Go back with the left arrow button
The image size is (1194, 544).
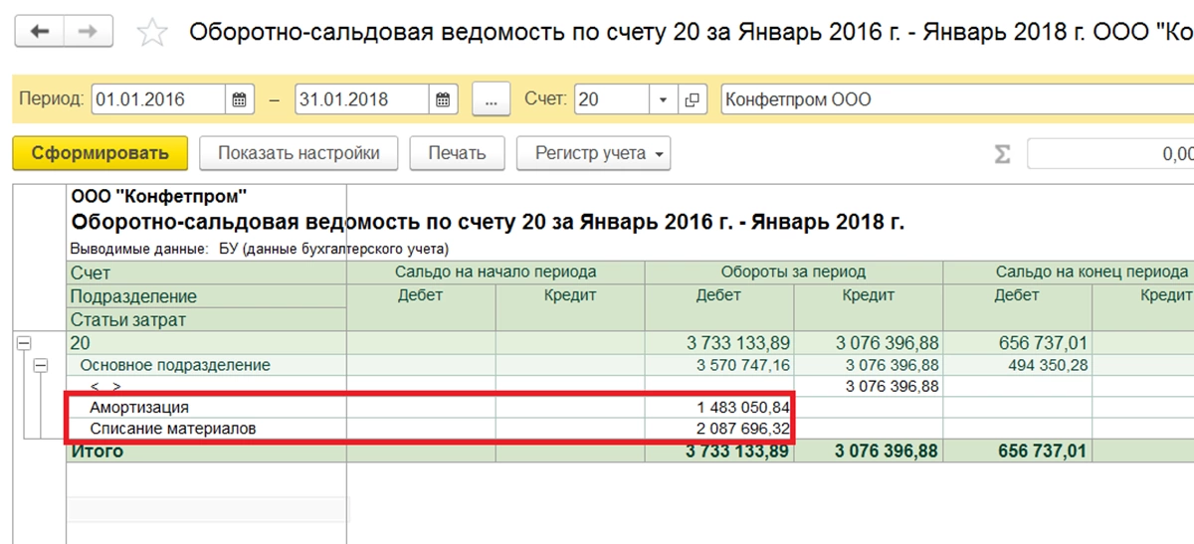(40, 32)
